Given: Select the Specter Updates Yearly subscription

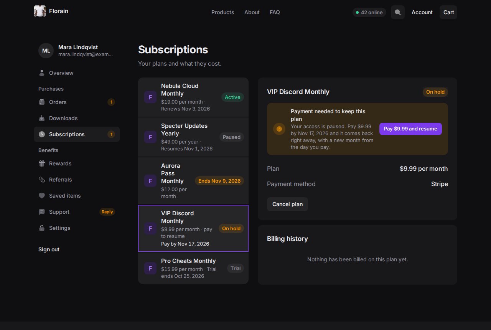Looking at the screenshot, I should coord(193,137).
